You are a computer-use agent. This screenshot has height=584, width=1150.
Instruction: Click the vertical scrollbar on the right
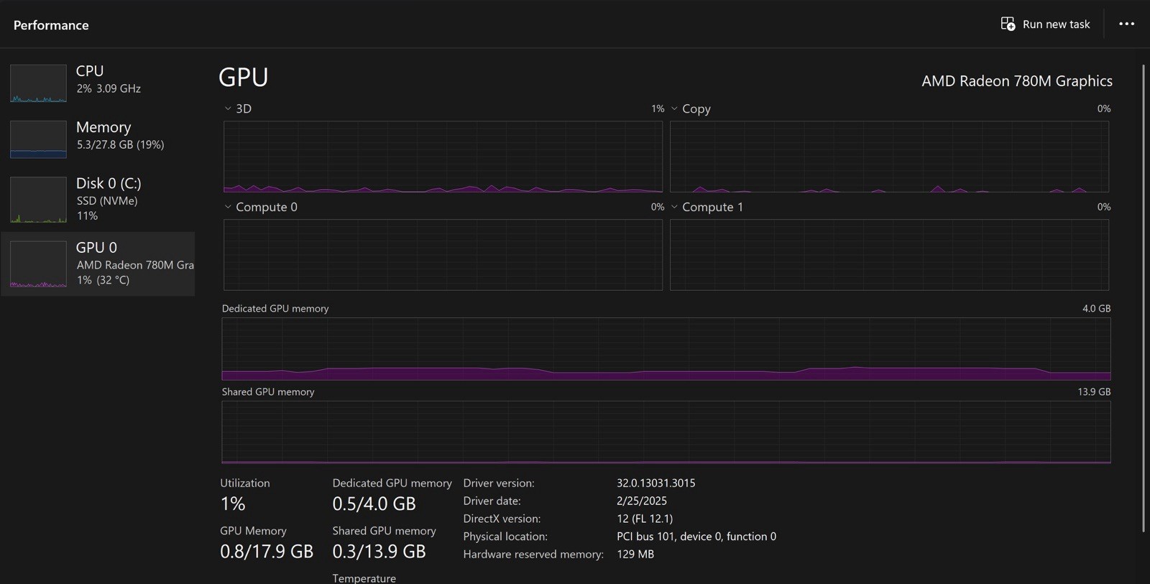[1143, 298]
